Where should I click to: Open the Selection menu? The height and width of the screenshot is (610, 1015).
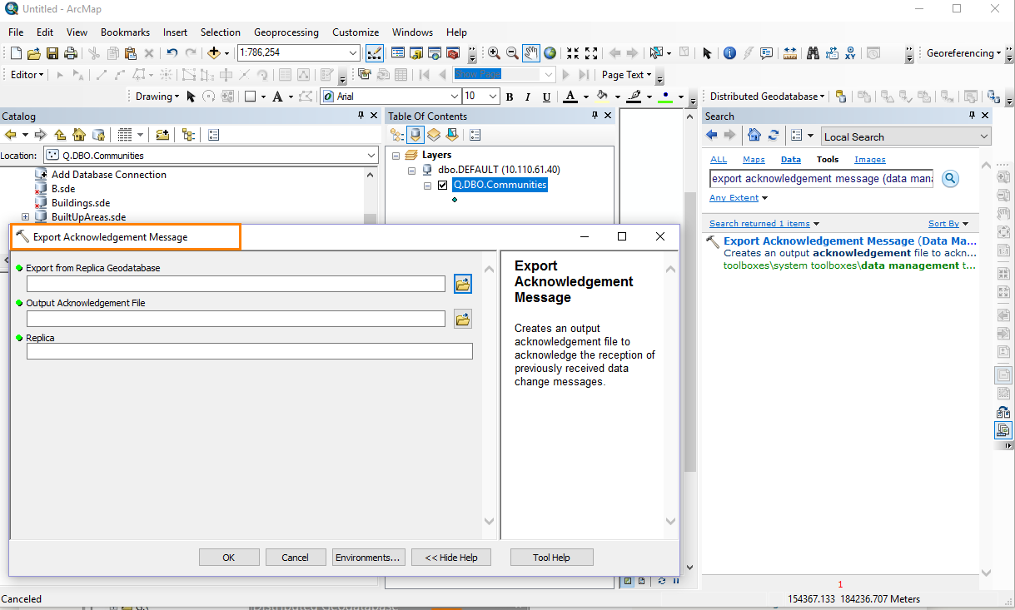coord(221,32)
